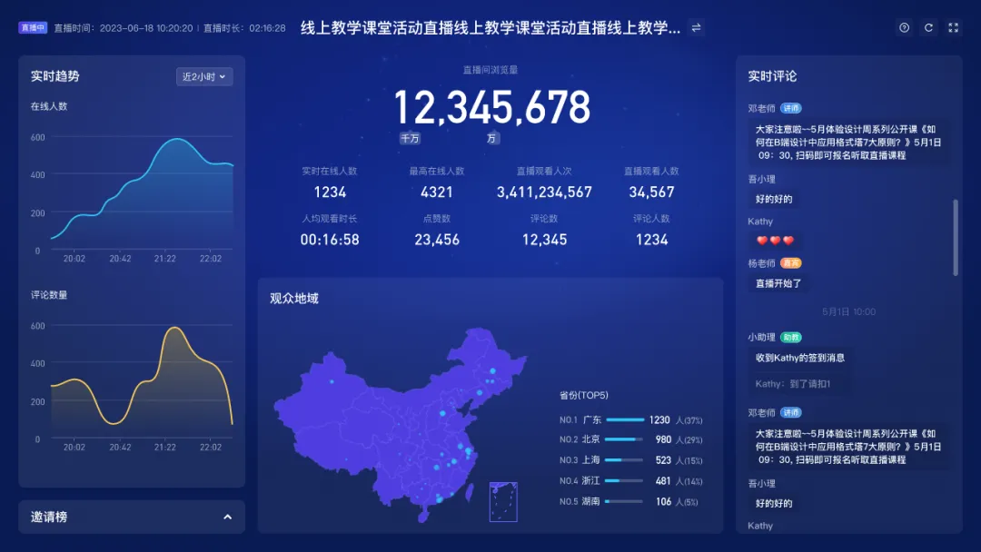981x552 pixels.
Task: Refresh the live dashboard data
Action: click(928, 27)
